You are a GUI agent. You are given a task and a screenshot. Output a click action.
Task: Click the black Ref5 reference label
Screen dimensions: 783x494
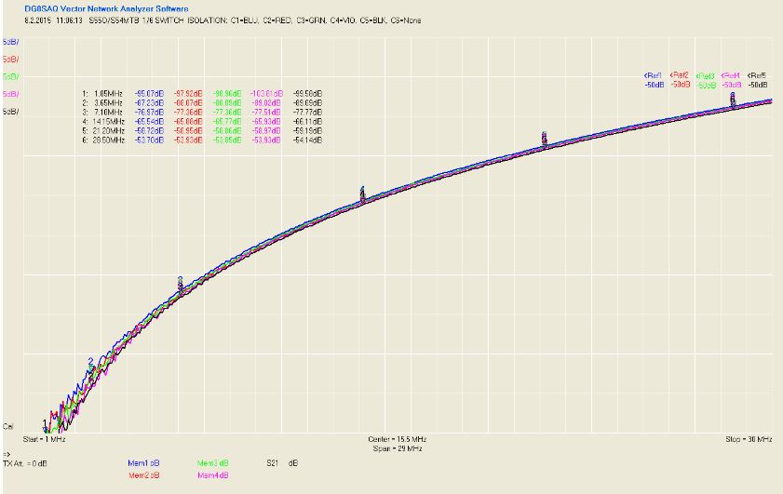tap(757, 76)
